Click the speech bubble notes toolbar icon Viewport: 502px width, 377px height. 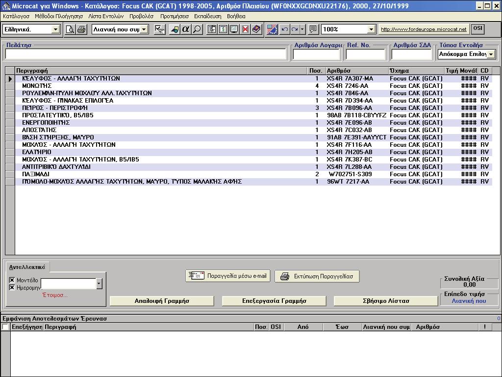313,29
